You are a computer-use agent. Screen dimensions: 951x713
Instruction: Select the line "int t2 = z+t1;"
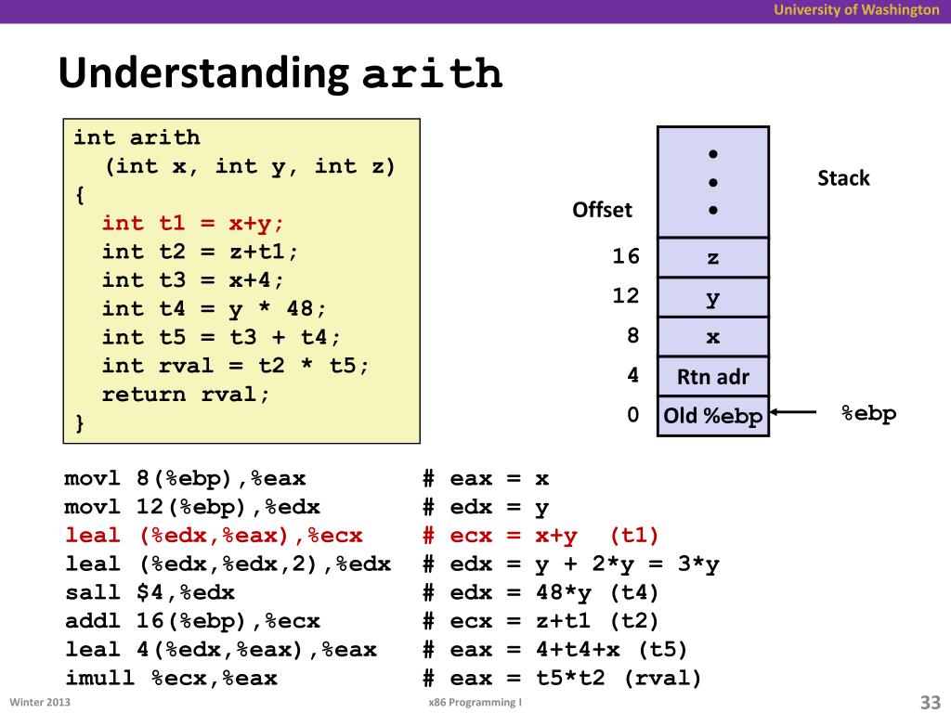pyautogui.click(x=200, y=252)
